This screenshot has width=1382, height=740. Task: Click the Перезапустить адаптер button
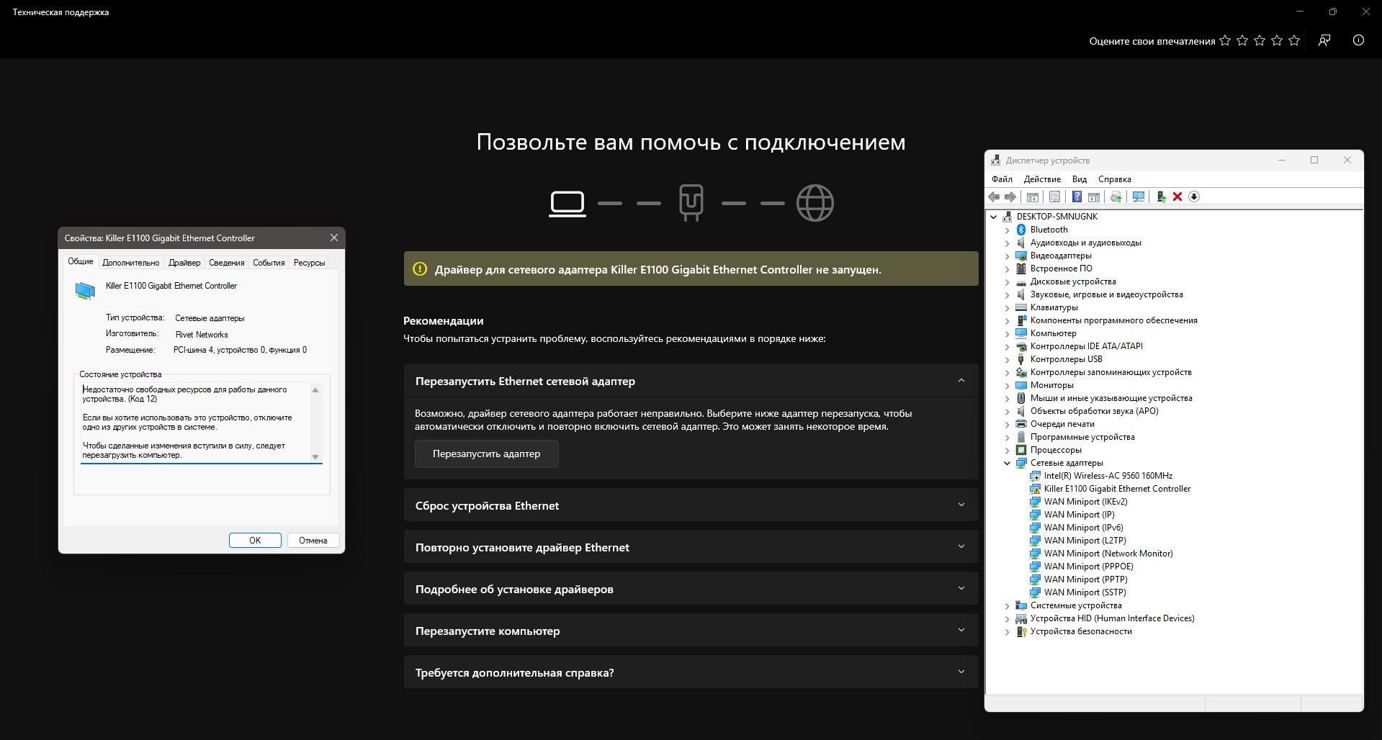[486, 454]
